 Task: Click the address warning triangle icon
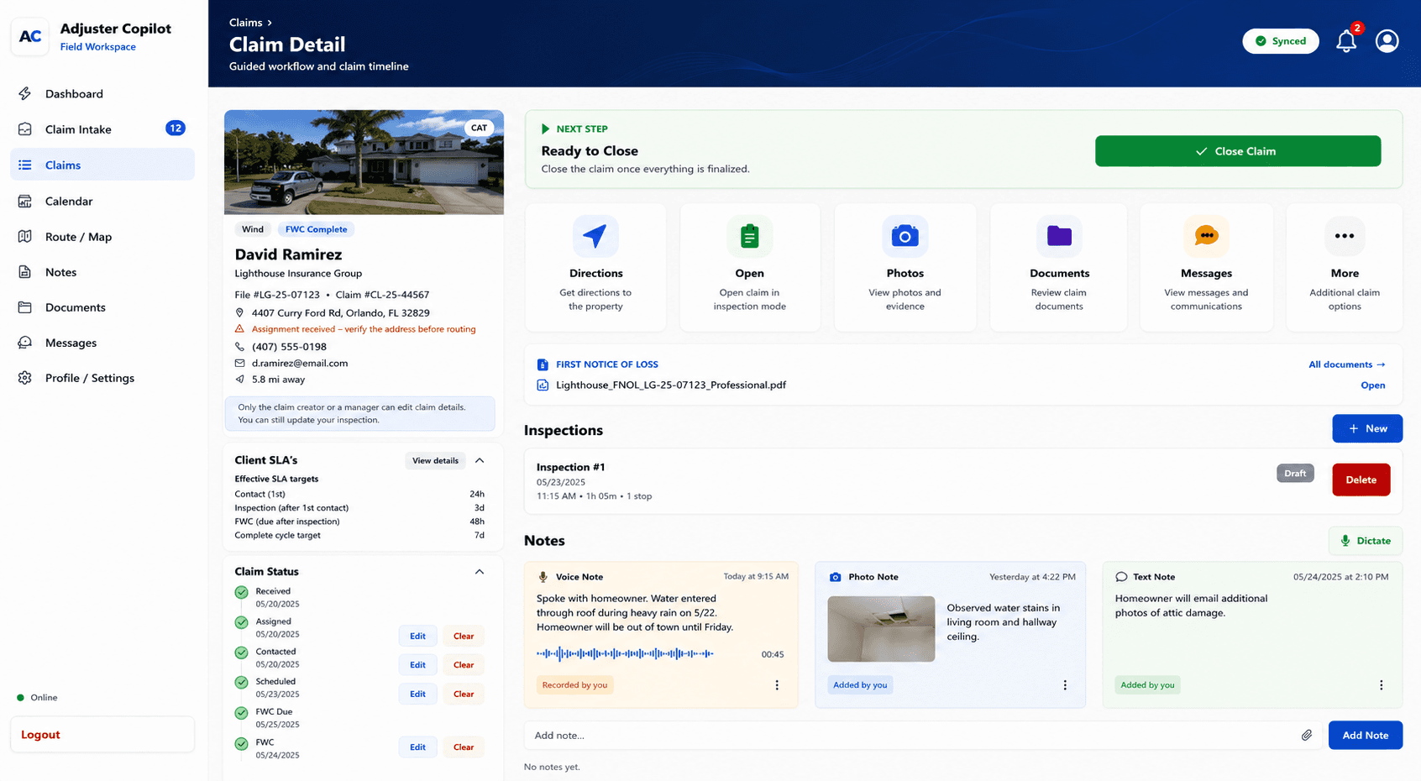tap(239, 329)
